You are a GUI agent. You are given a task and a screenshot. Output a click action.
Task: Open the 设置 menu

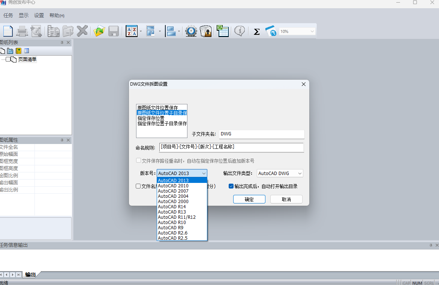[39, 15]
